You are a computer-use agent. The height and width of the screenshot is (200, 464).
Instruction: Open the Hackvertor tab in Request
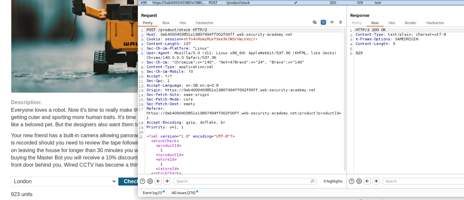(204, 23)
